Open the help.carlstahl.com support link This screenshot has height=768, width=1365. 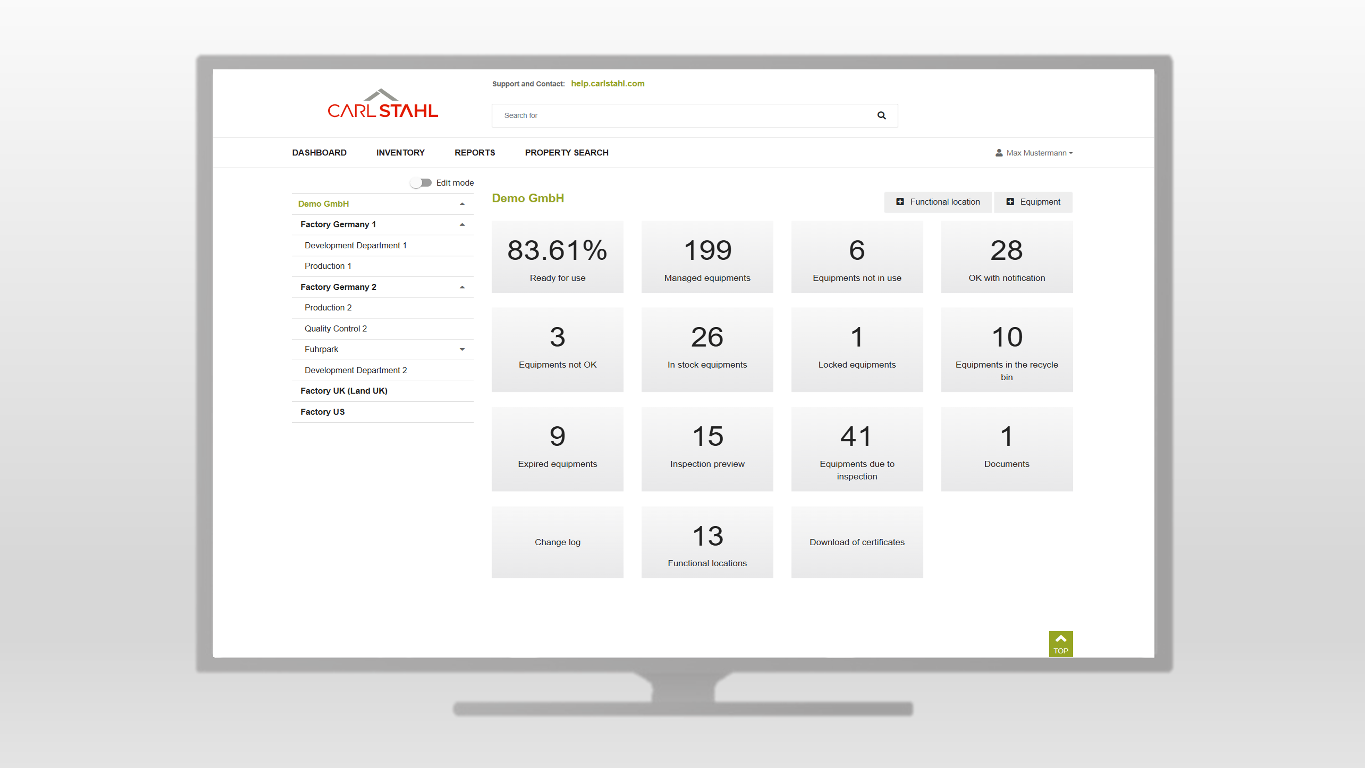[607, 83]
